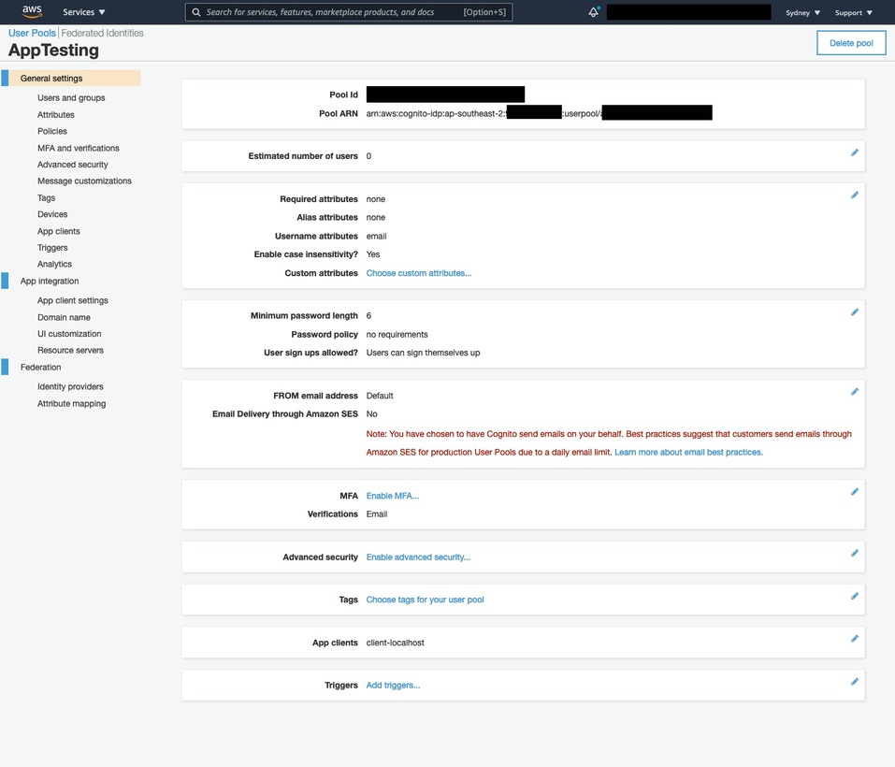
Task: Open Attributes sidebar item
Action: [56, 115]
